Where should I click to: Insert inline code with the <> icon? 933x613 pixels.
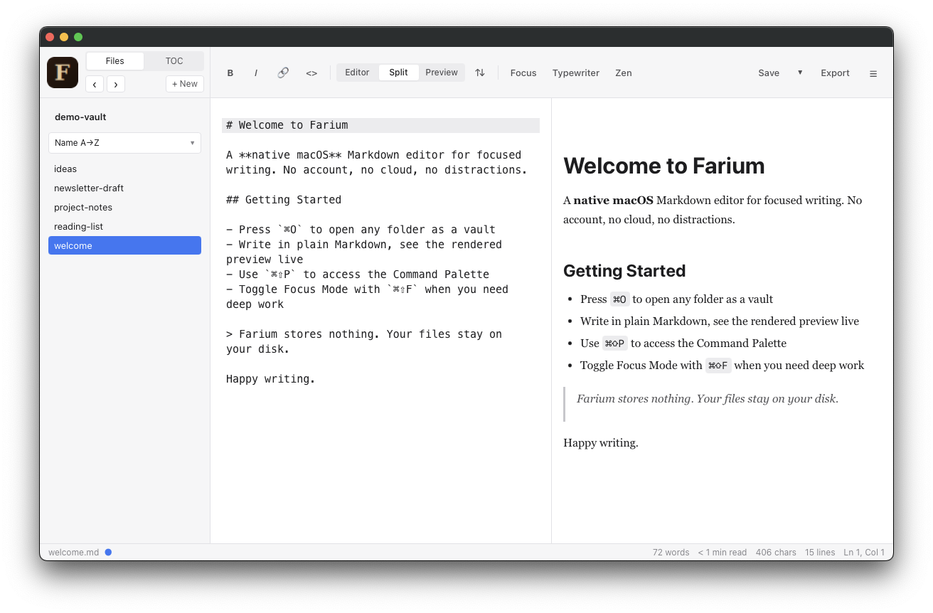(311, 73)
